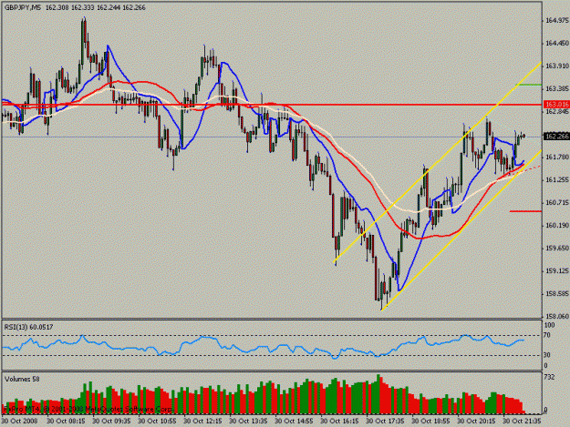Click the RSI 70 level label
Screen dimensions: 570x427
546,336
